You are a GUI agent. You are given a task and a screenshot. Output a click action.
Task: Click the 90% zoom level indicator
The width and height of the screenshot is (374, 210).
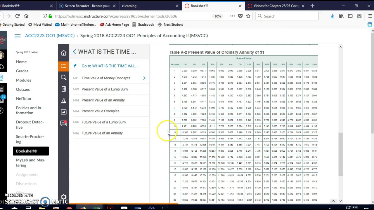pyautogui.click(x=218, y=16)
